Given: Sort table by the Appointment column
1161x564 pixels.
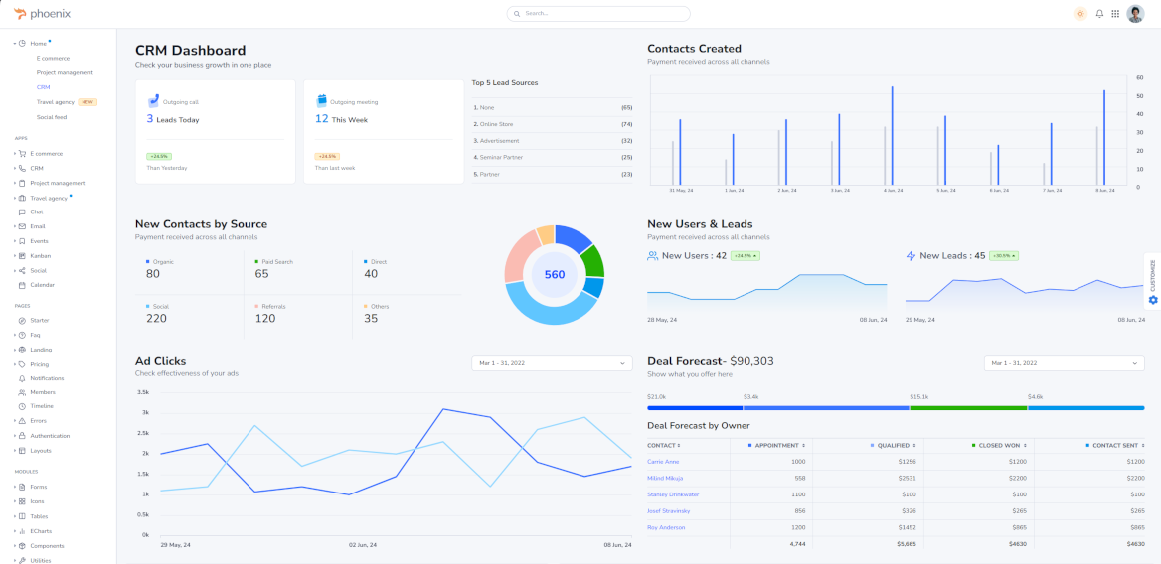Looking at the screenshot, I should (778, 445).
